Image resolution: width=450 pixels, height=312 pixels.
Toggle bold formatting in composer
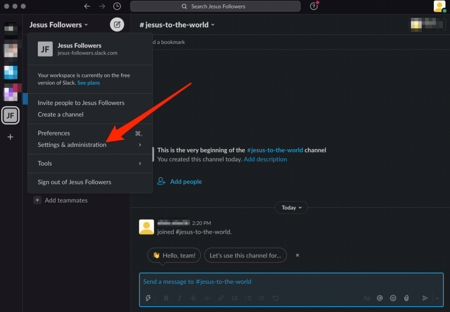[x=166, y=298]
